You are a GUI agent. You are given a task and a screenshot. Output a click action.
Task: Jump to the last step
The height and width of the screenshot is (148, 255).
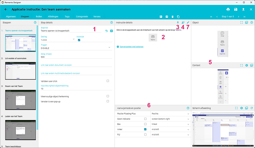coord(244,17)
